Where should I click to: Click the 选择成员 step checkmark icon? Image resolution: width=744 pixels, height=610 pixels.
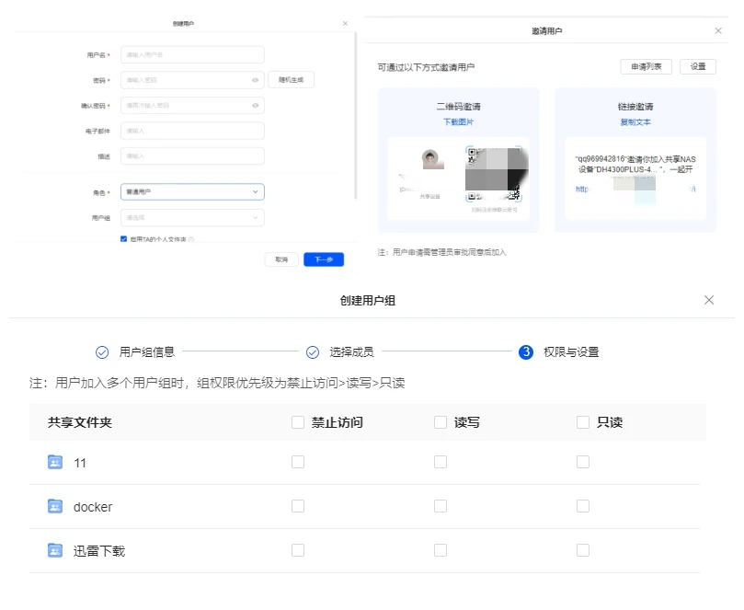[x=313, y=351]
